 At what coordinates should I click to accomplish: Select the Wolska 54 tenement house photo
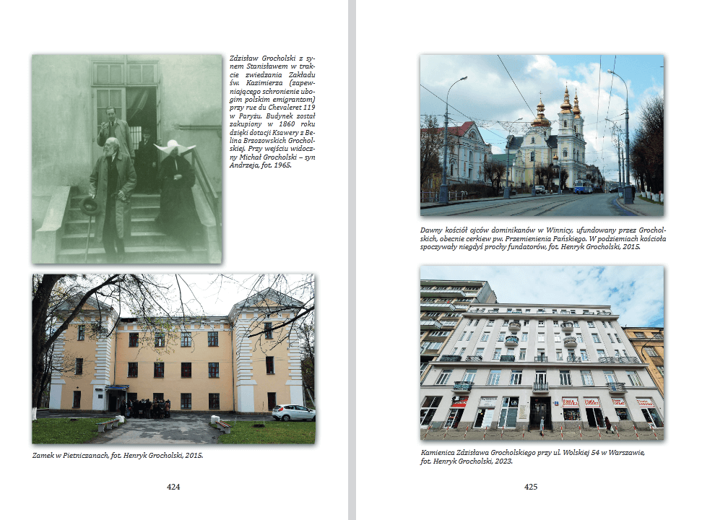[542, 352]
